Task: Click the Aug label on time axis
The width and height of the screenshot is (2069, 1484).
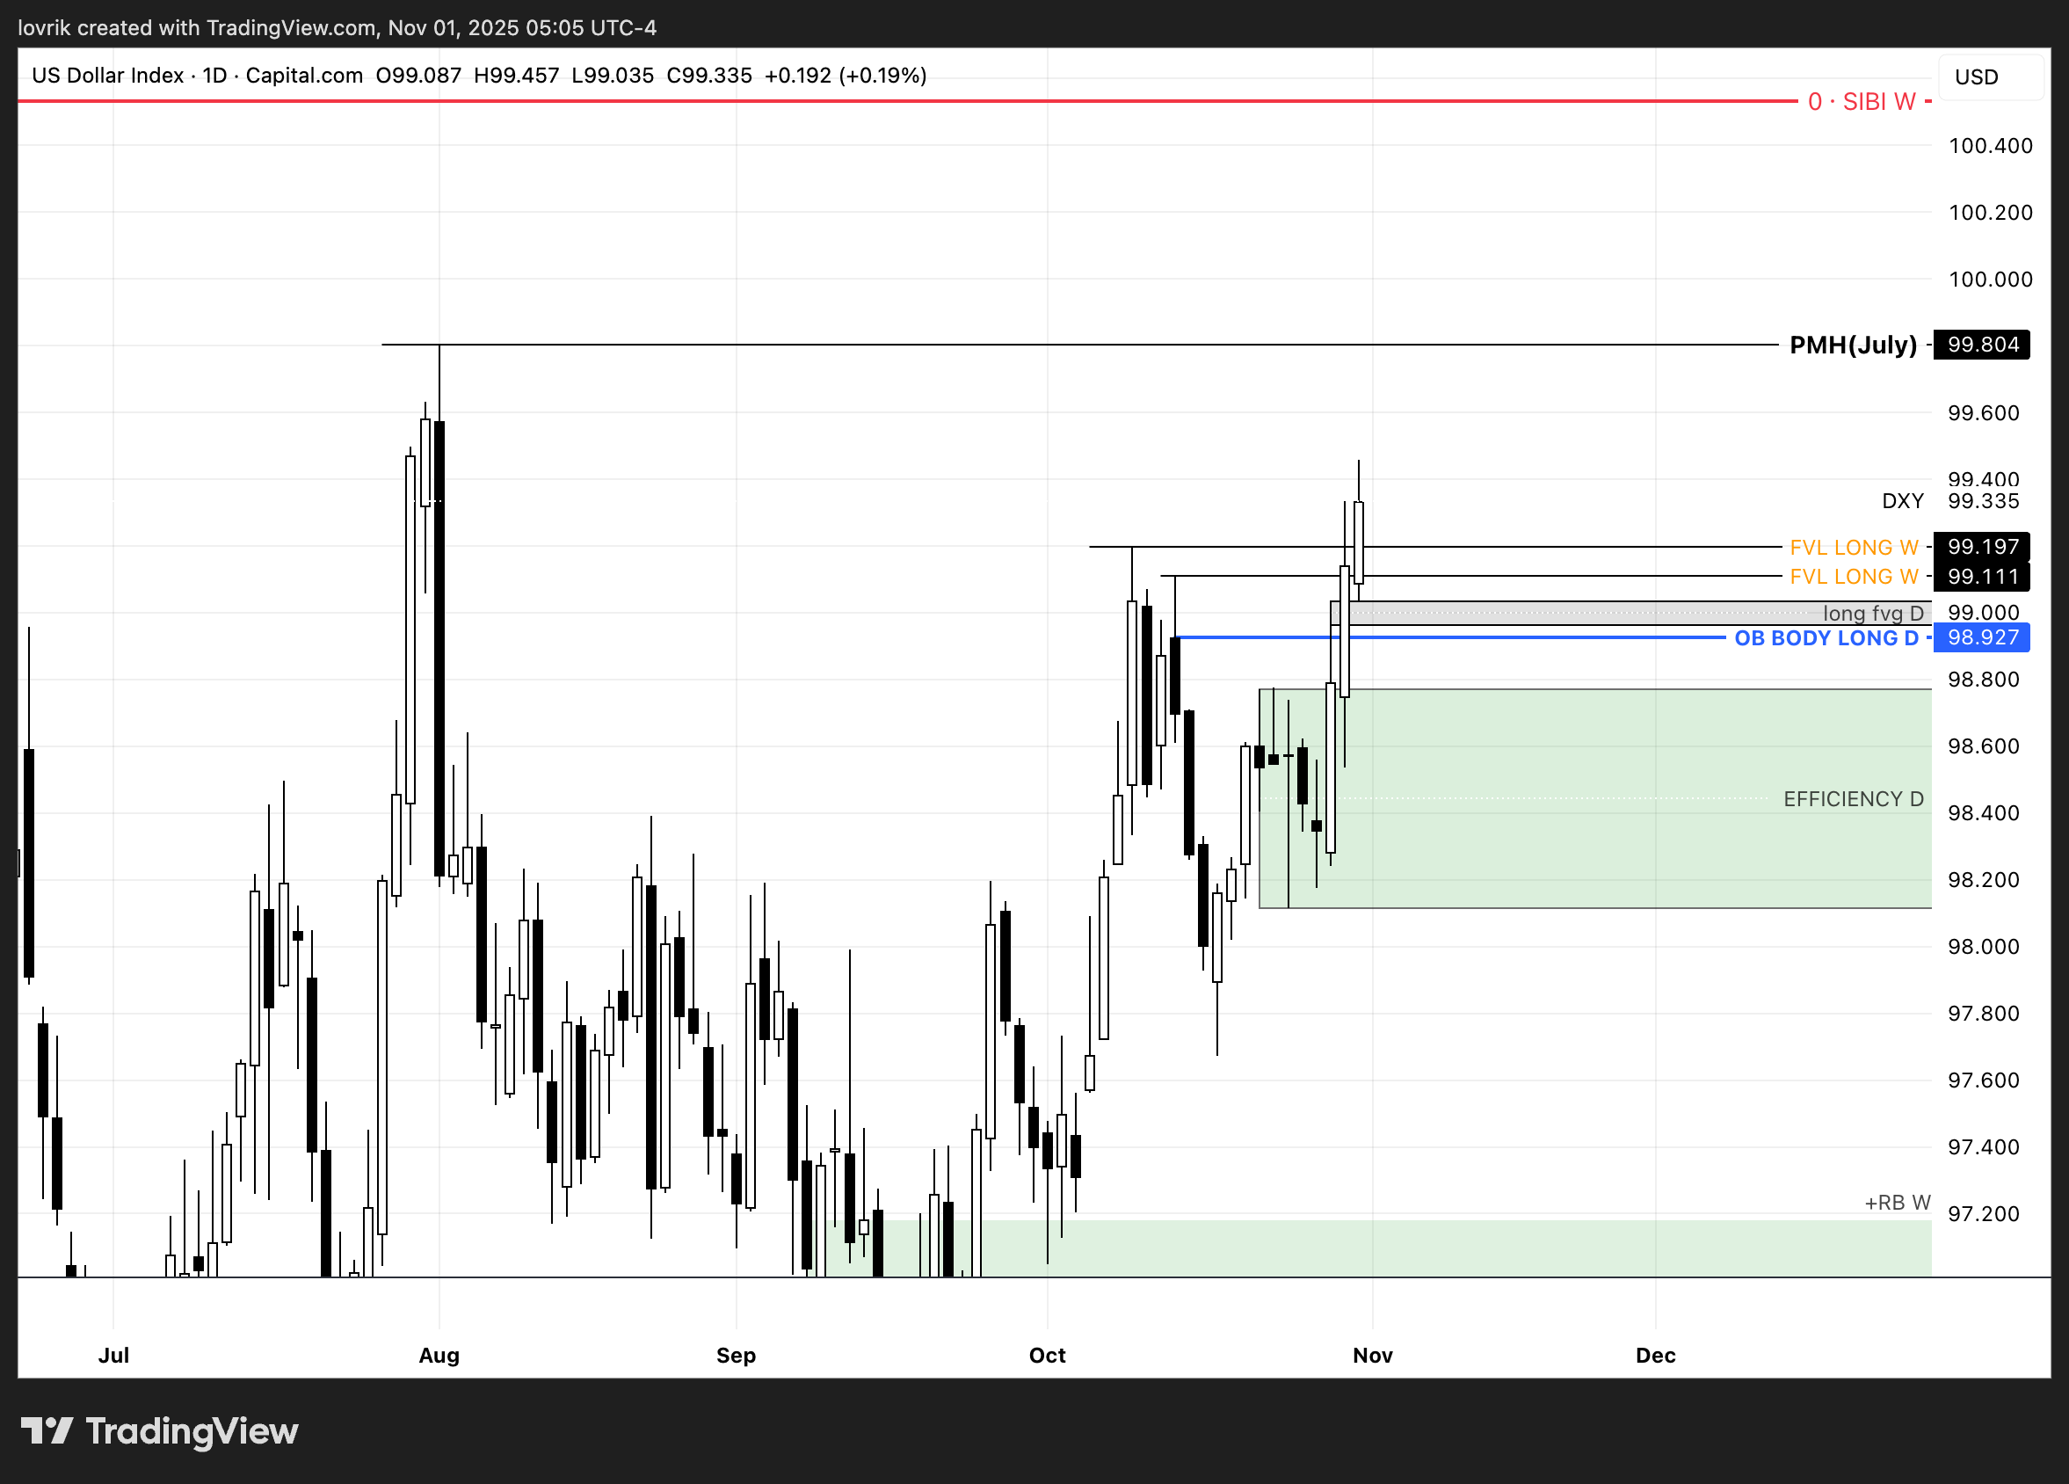Action: tap(439, 1356)
